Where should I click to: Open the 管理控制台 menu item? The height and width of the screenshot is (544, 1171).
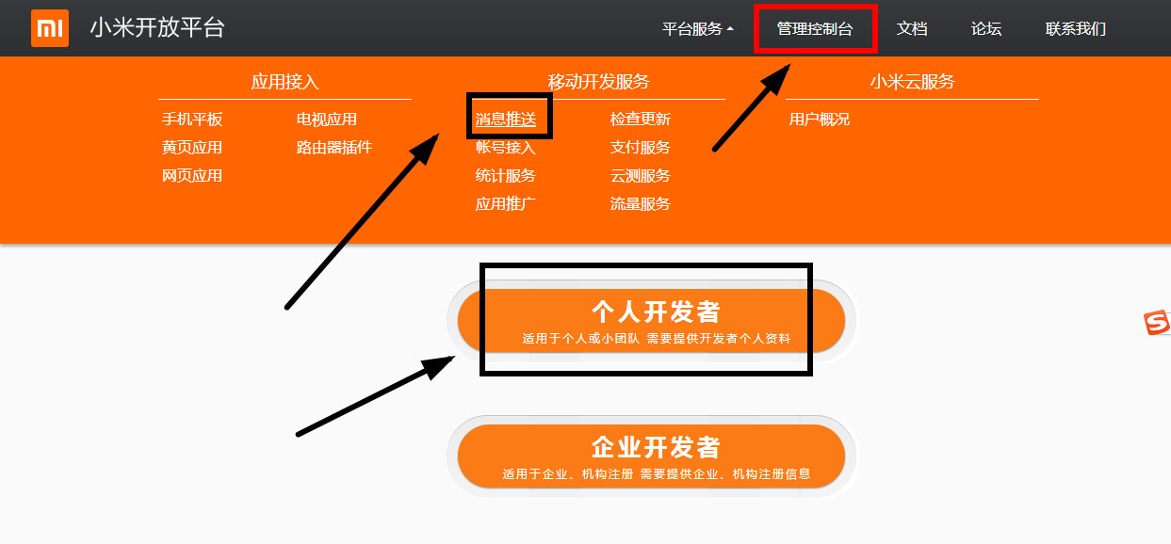pos(814,29)
